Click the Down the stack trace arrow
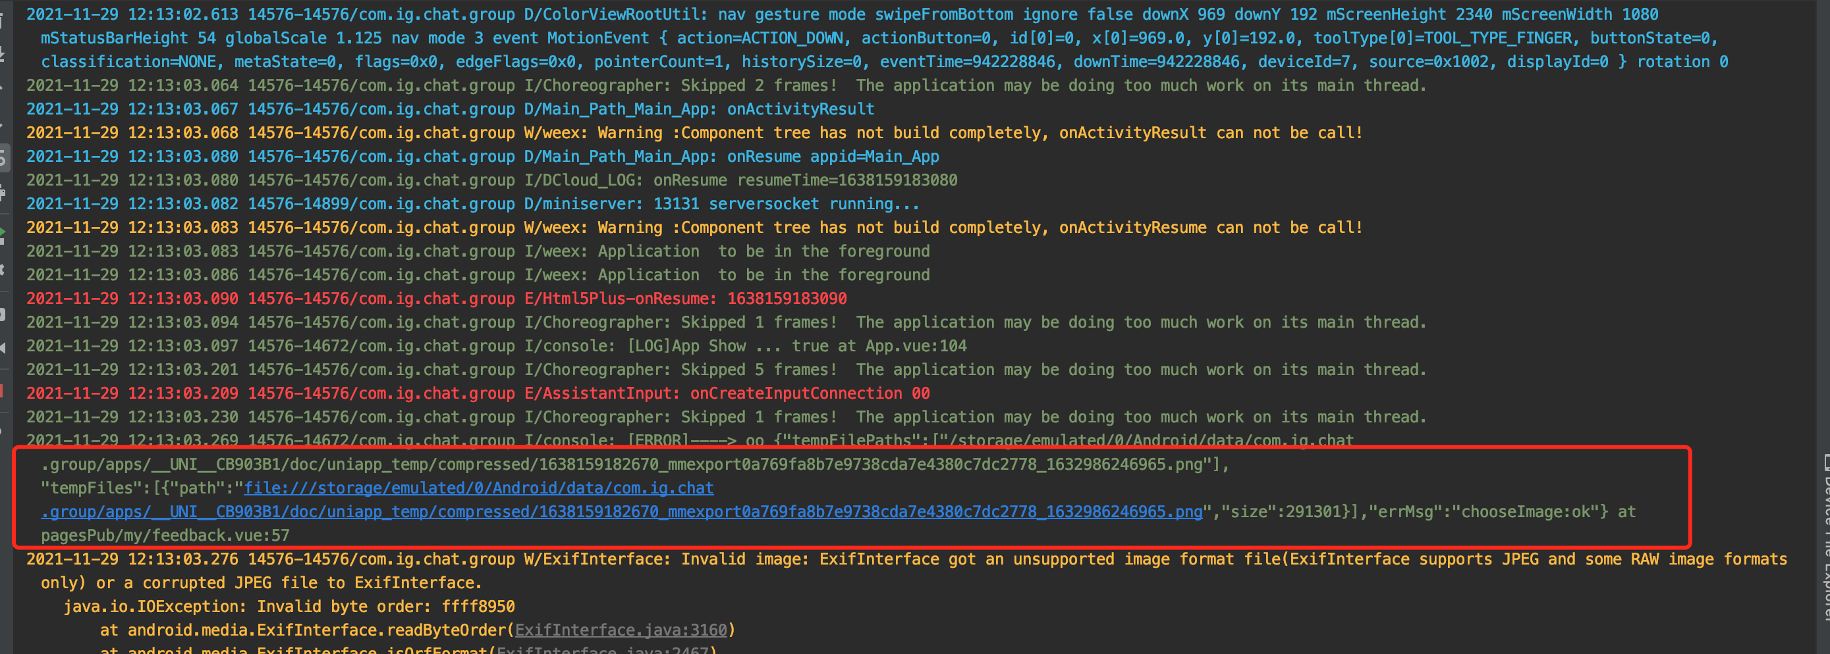This screenshot has width=1830, height=654. (2, 125)
